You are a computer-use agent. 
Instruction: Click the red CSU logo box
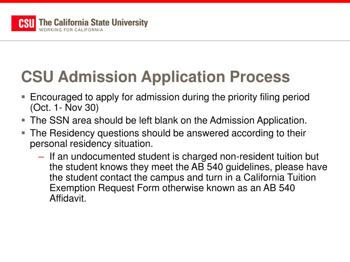[24, 23]
